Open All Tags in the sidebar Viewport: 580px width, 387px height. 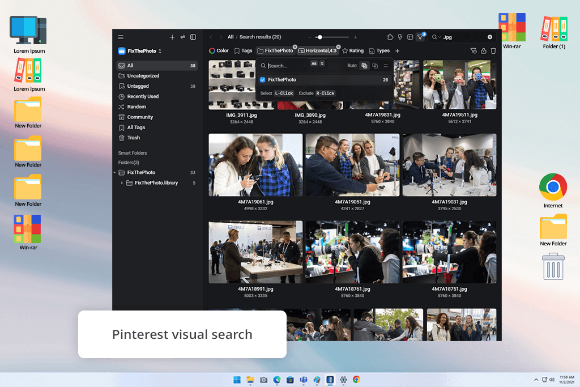click(157, 127)
